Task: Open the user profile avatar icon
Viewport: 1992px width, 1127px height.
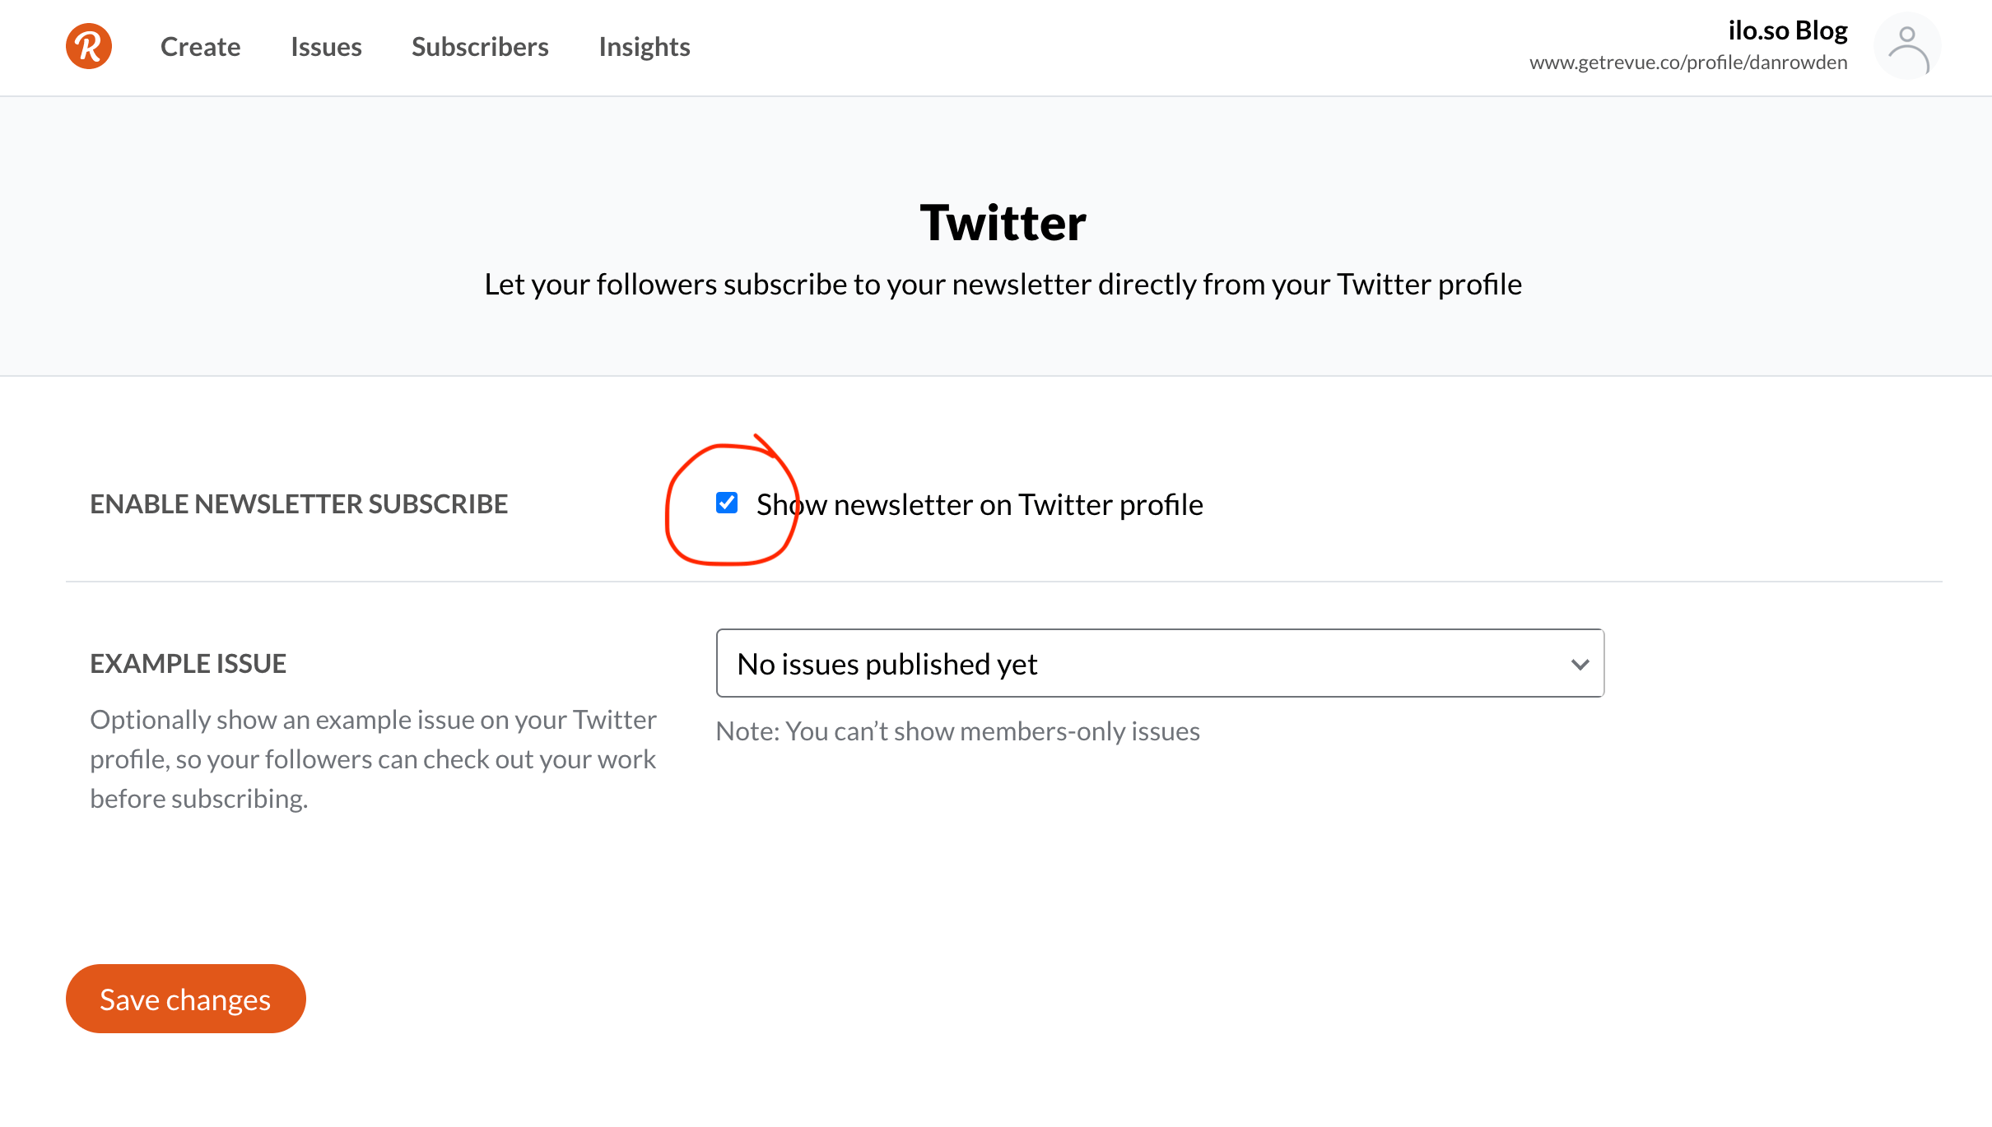Action: (x=1907, y=47)
